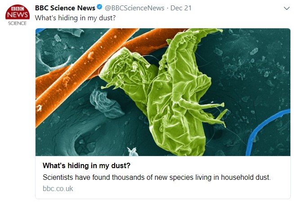Click the blue verified badge
This screenshot has width=294, height=205.
pyautogui.click(x=100, y=8)
